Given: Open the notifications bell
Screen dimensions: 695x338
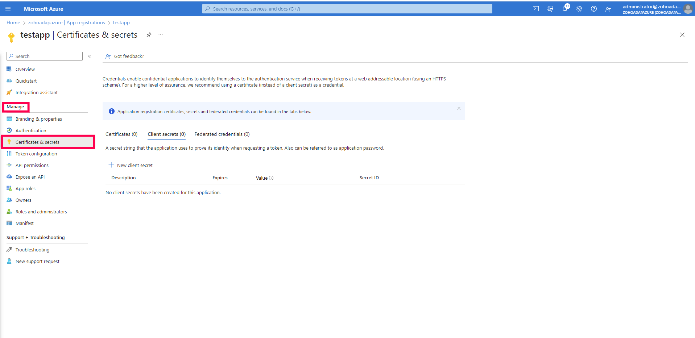Looking at the screenshot, I should coord(565,9).
